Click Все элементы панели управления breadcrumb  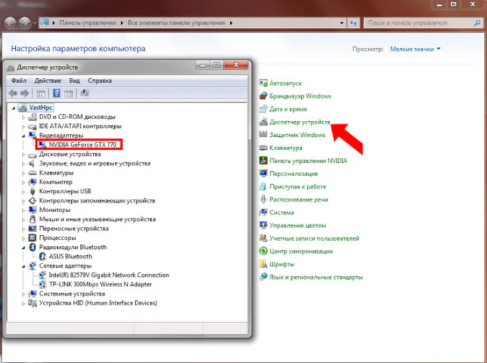pos(176,23)
